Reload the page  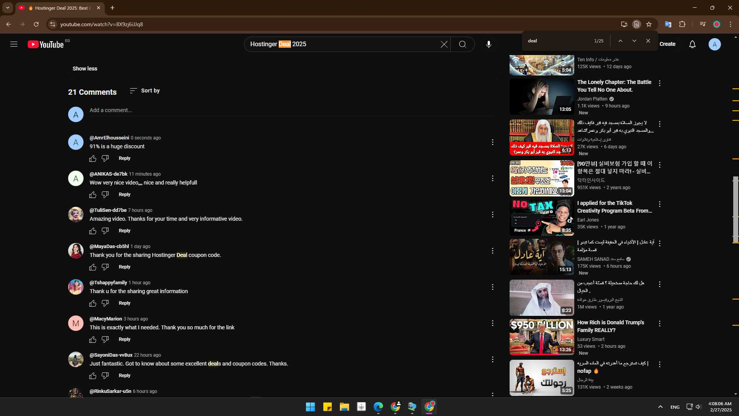click(x=36, y=24)
